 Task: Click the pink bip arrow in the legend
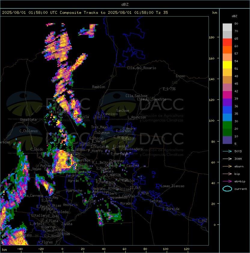click(227, 174)
